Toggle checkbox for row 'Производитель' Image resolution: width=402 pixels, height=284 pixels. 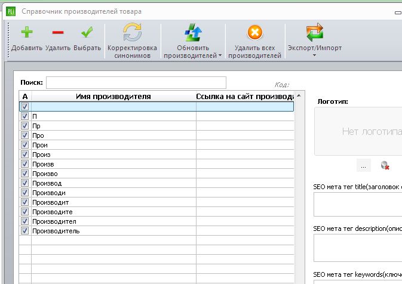24,231
